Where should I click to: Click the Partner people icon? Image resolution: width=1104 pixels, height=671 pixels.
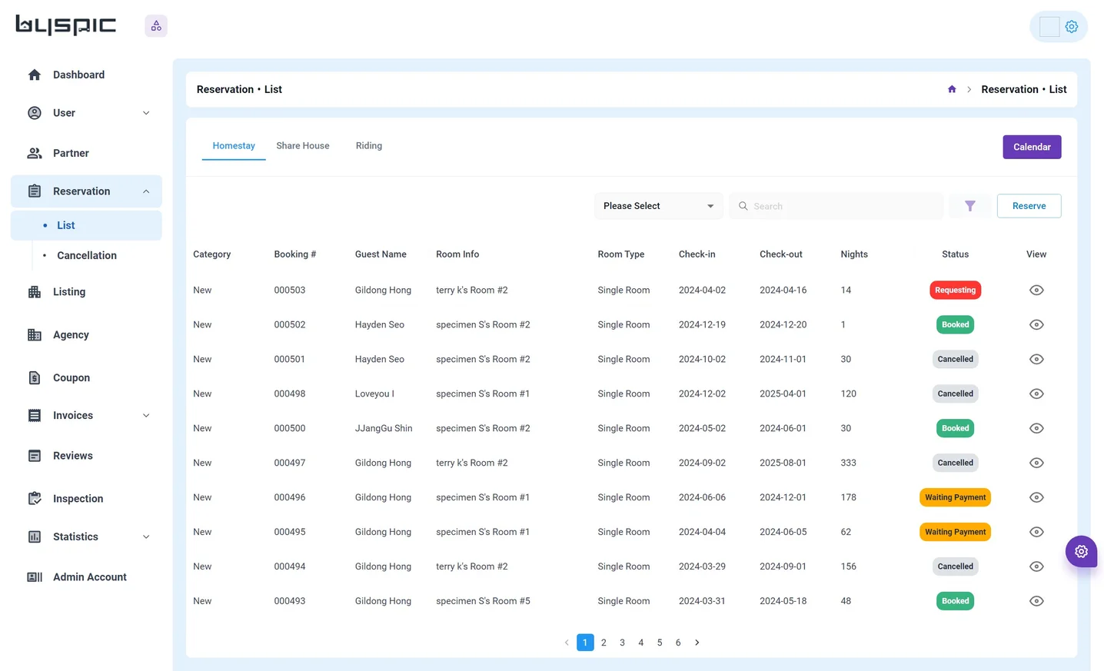(x=35, y=153)
